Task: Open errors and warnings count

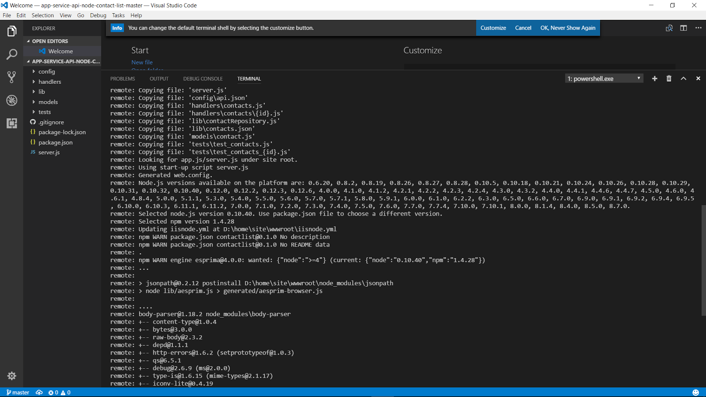Action: click(x=59, y=392)
